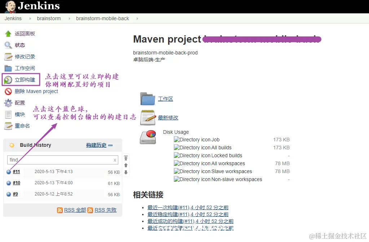Click the document icon beside 模块
Viewport: 369px width, 242px height.
point(8,115)
